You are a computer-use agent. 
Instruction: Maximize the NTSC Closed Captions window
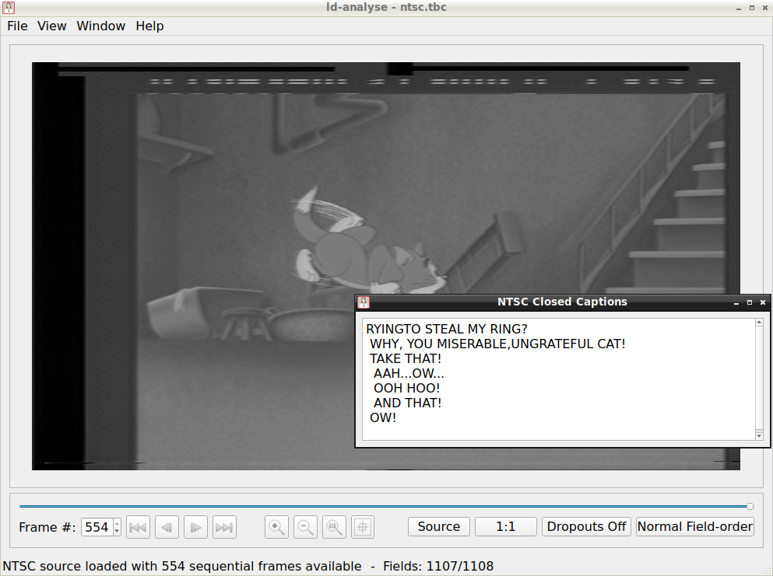coord(750,303)
